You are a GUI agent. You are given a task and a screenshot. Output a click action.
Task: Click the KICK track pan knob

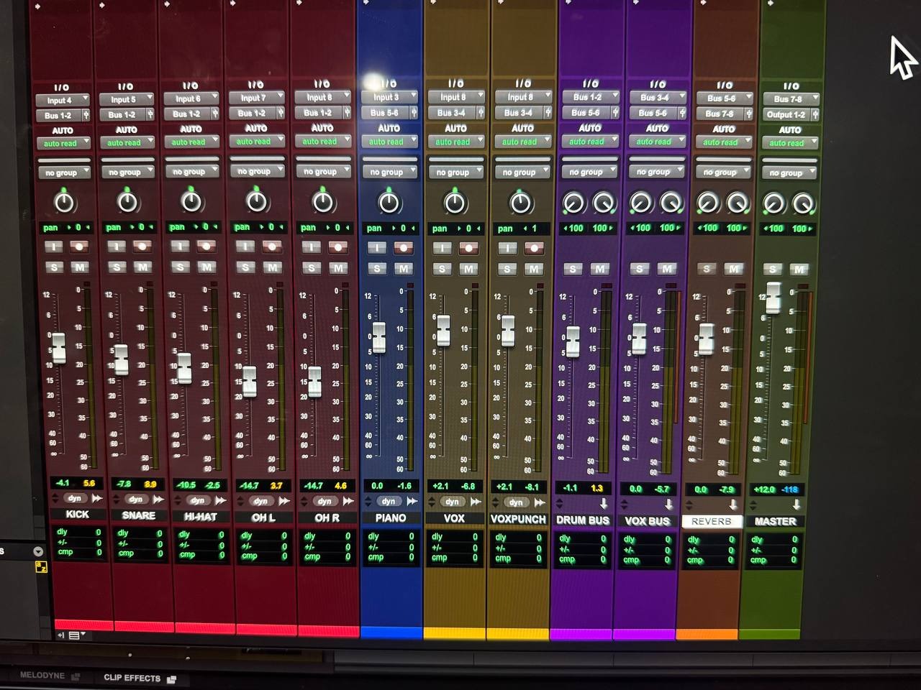(x=65, y=203)
